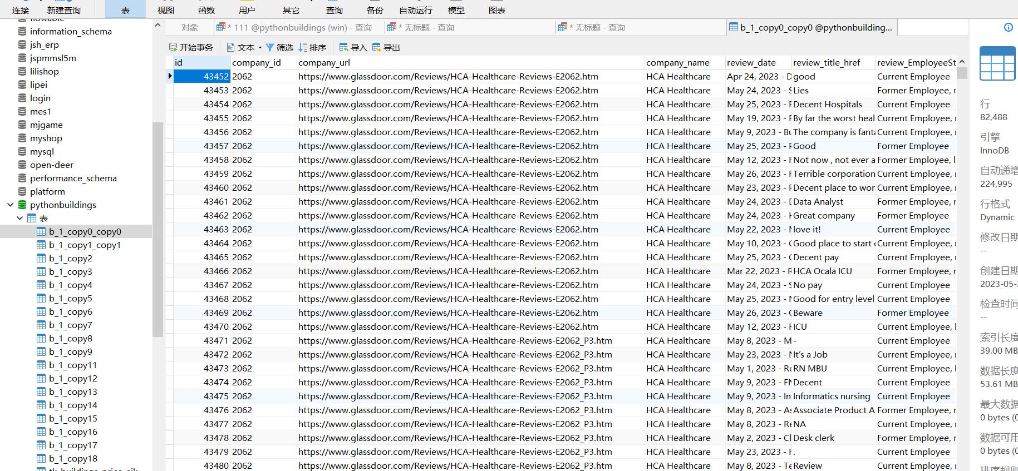Screen dimensions: 1018x471
Task: Click the company_url cell in row 43471
Action: click(x=470, y=340)
